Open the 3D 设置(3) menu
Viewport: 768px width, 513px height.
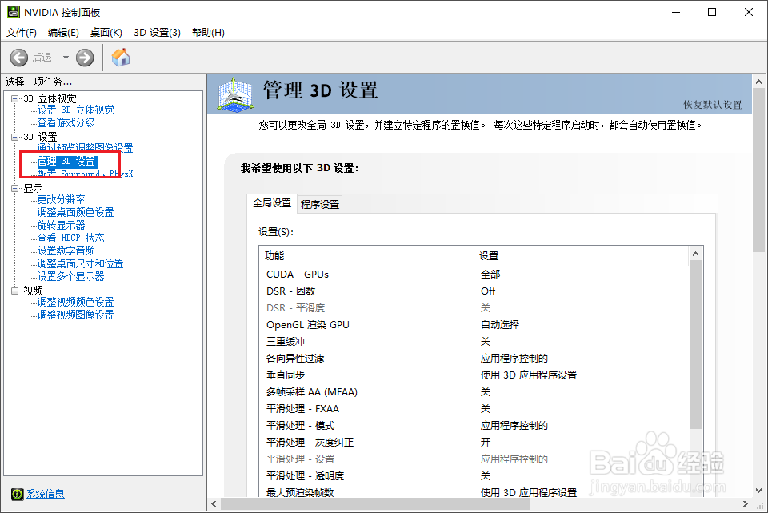click(x=157, y=32)
